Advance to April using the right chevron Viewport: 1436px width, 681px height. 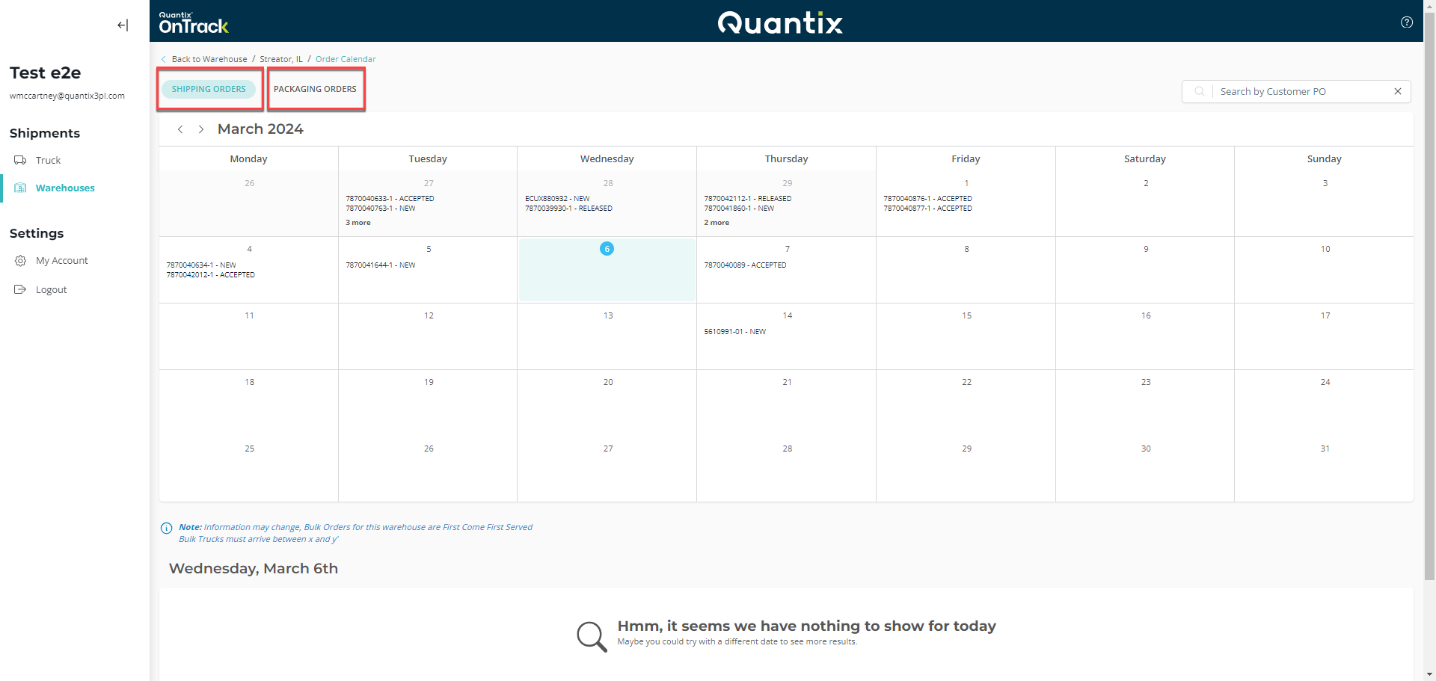[200, 129]
